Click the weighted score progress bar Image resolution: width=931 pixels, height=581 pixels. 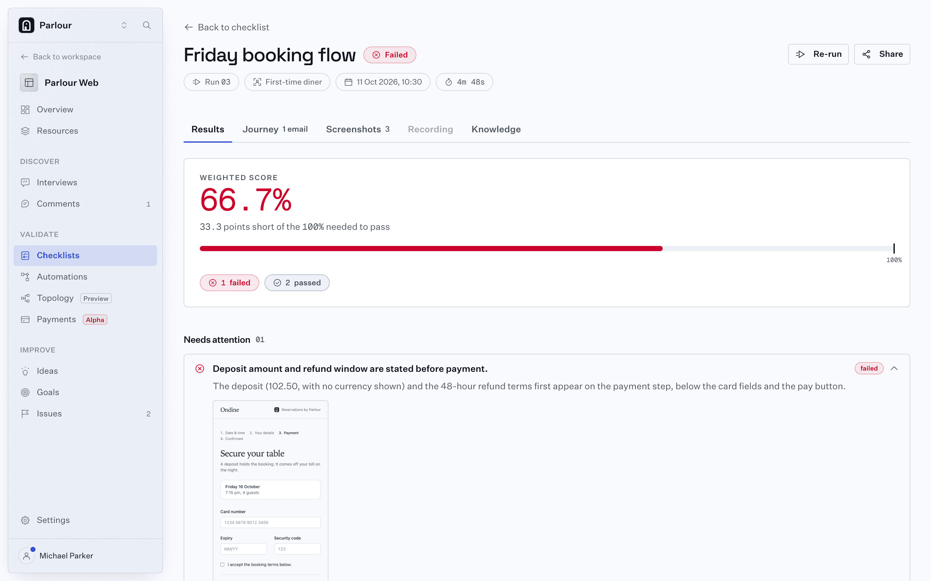pos(547,249)
